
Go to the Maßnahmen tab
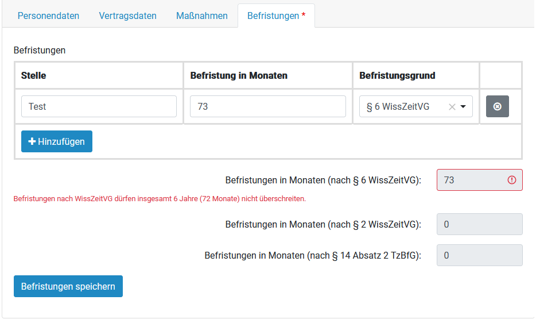[x=201, y=16]
